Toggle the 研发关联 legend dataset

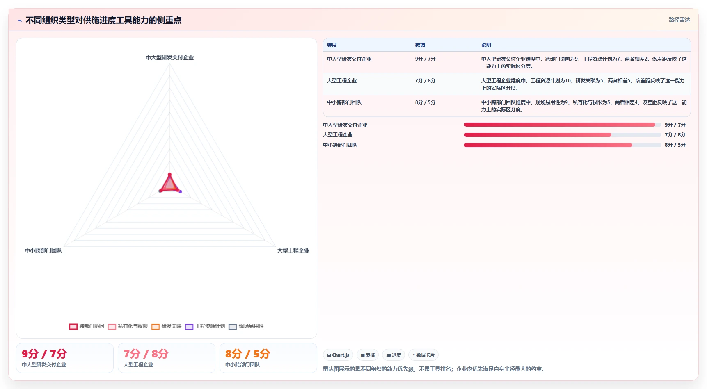tap(166, 326)
